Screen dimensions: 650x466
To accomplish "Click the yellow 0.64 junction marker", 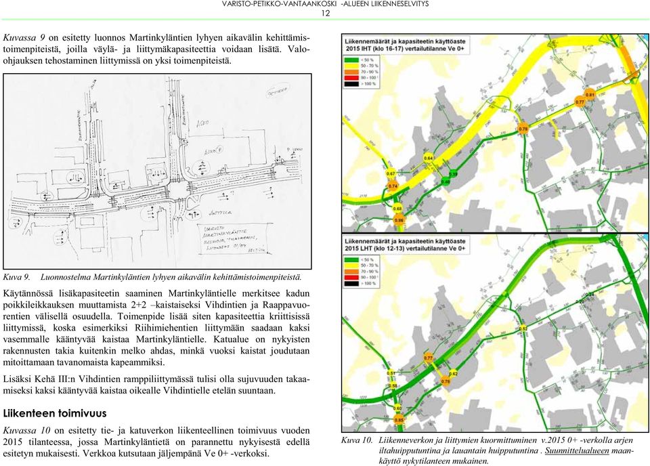I will [428, 158].
